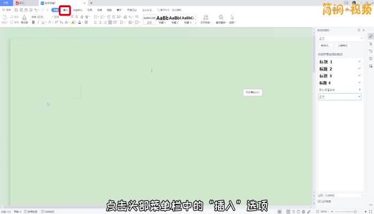Switch to page layout view icon in the status bar
Image resolution: width=374 pixels, height=214 pixels.
pyautogui.click(x=288, y=212)
